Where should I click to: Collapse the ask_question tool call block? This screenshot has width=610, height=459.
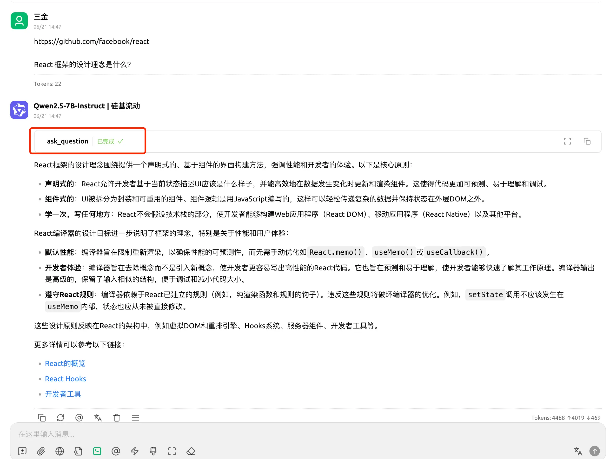tap(67, 141)
